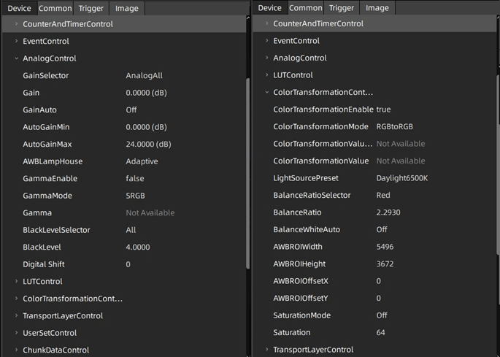Select AWBLampHouse Adaptive value
Viewport: 500px width, 357px height.
[x=142, y=161]
